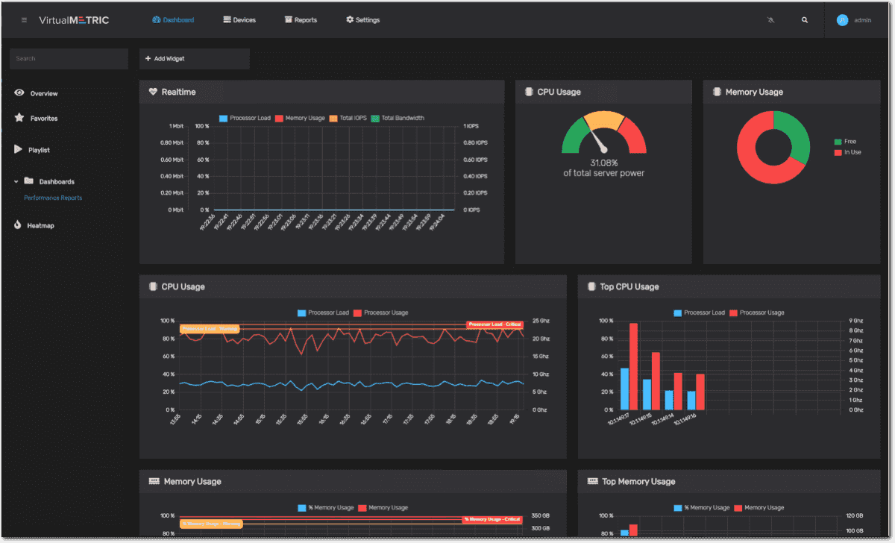
Task: Select the Heatmap icon in sidebar
Action: [x=18, y=225]
